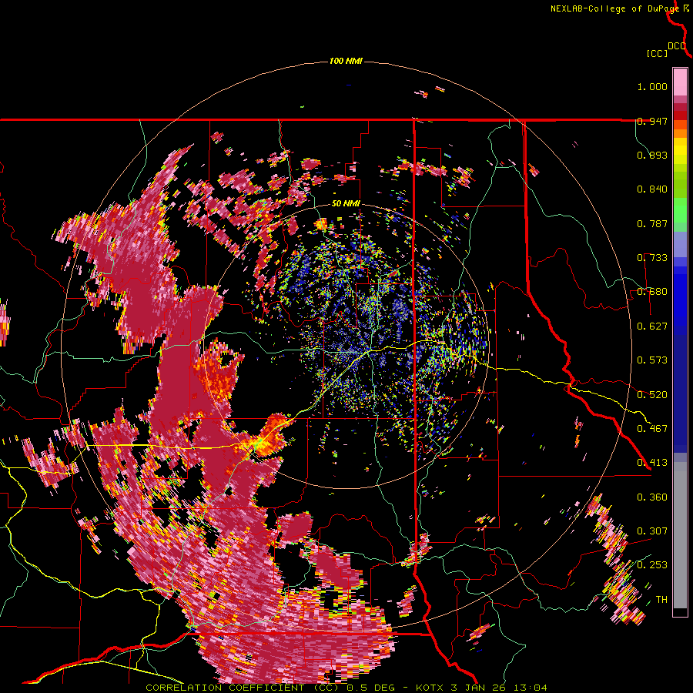The width and height of the screenshot is (693, 693).
Task: Click the [CC] legend header
Action: pos(658,53)
